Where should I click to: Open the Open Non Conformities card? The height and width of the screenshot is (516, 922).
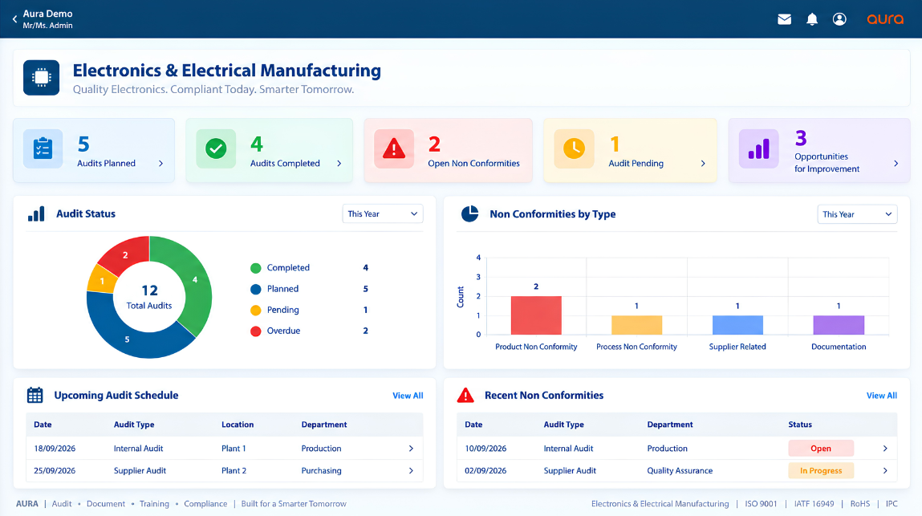448,151
